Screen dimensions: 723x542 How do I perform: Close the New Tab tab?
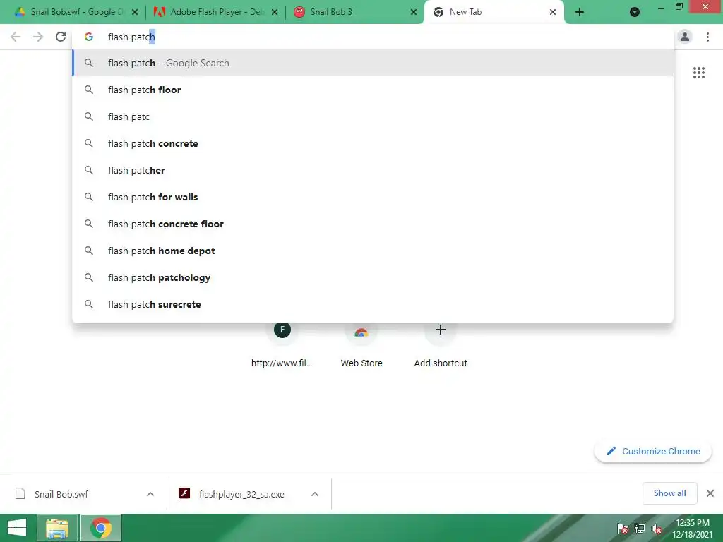point(553,12)
